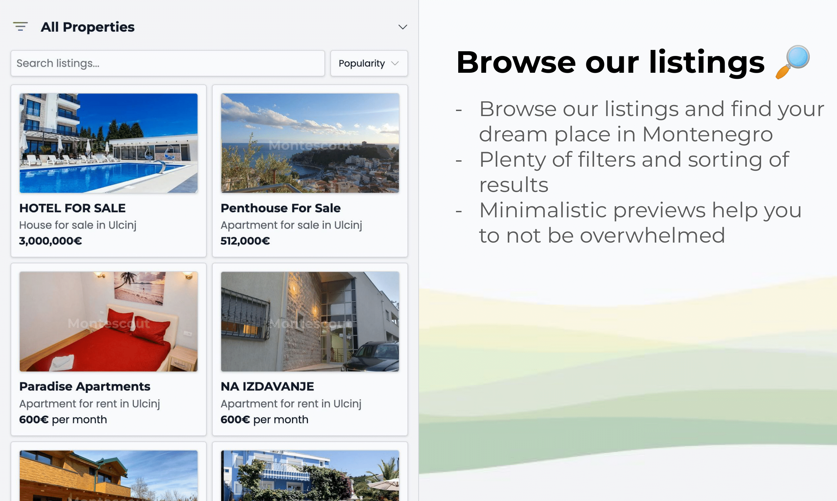Select NA IZDAVANJE 'Apartment for rent in Ulcinj'
This screenshot has width=837, height=501.
[x=291, y=404]
